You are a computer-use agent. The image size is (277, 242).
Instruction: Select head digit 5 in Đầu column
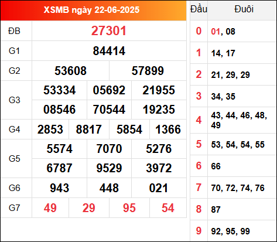(199, 144)
